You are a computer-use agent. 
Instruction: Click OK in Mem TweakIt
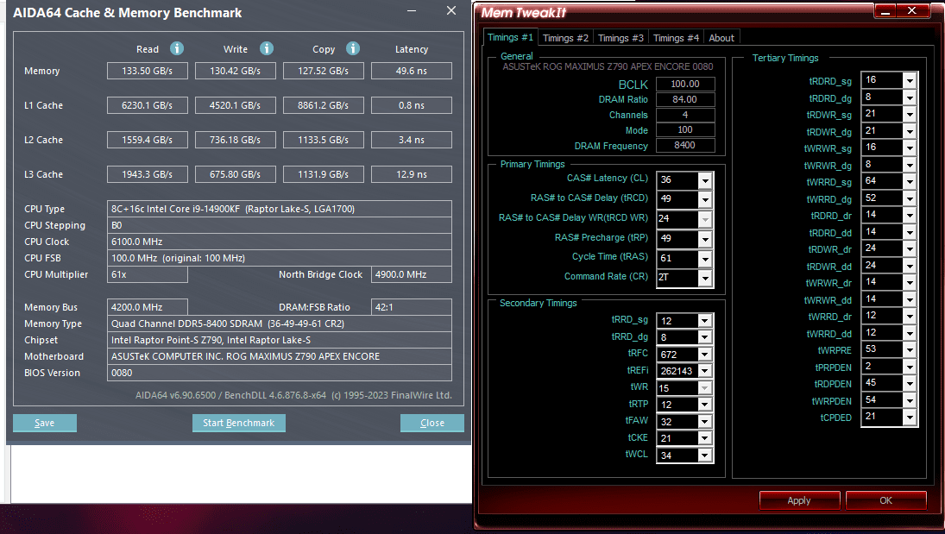tap(886, 500)
